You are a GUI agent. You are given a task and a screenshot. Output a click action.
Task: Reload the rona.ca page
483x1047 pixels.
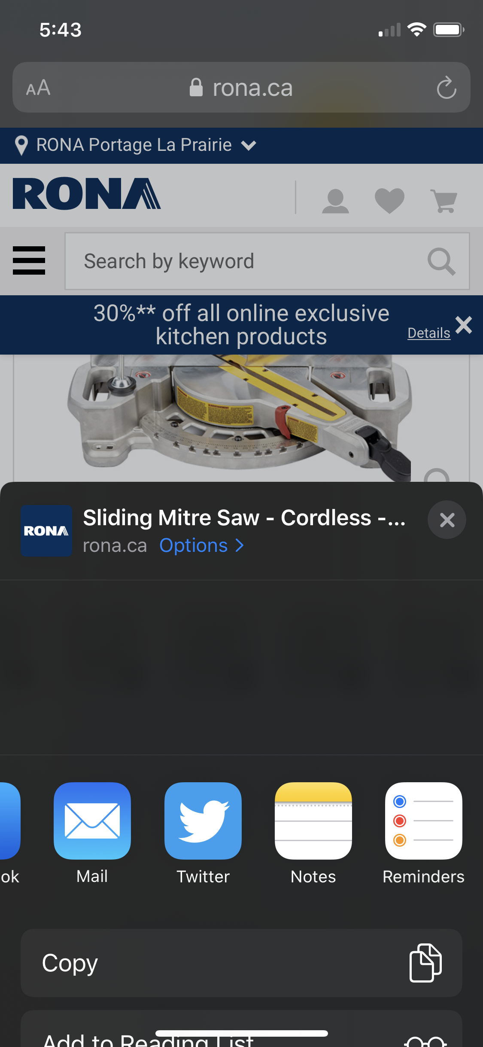(447, 88)
